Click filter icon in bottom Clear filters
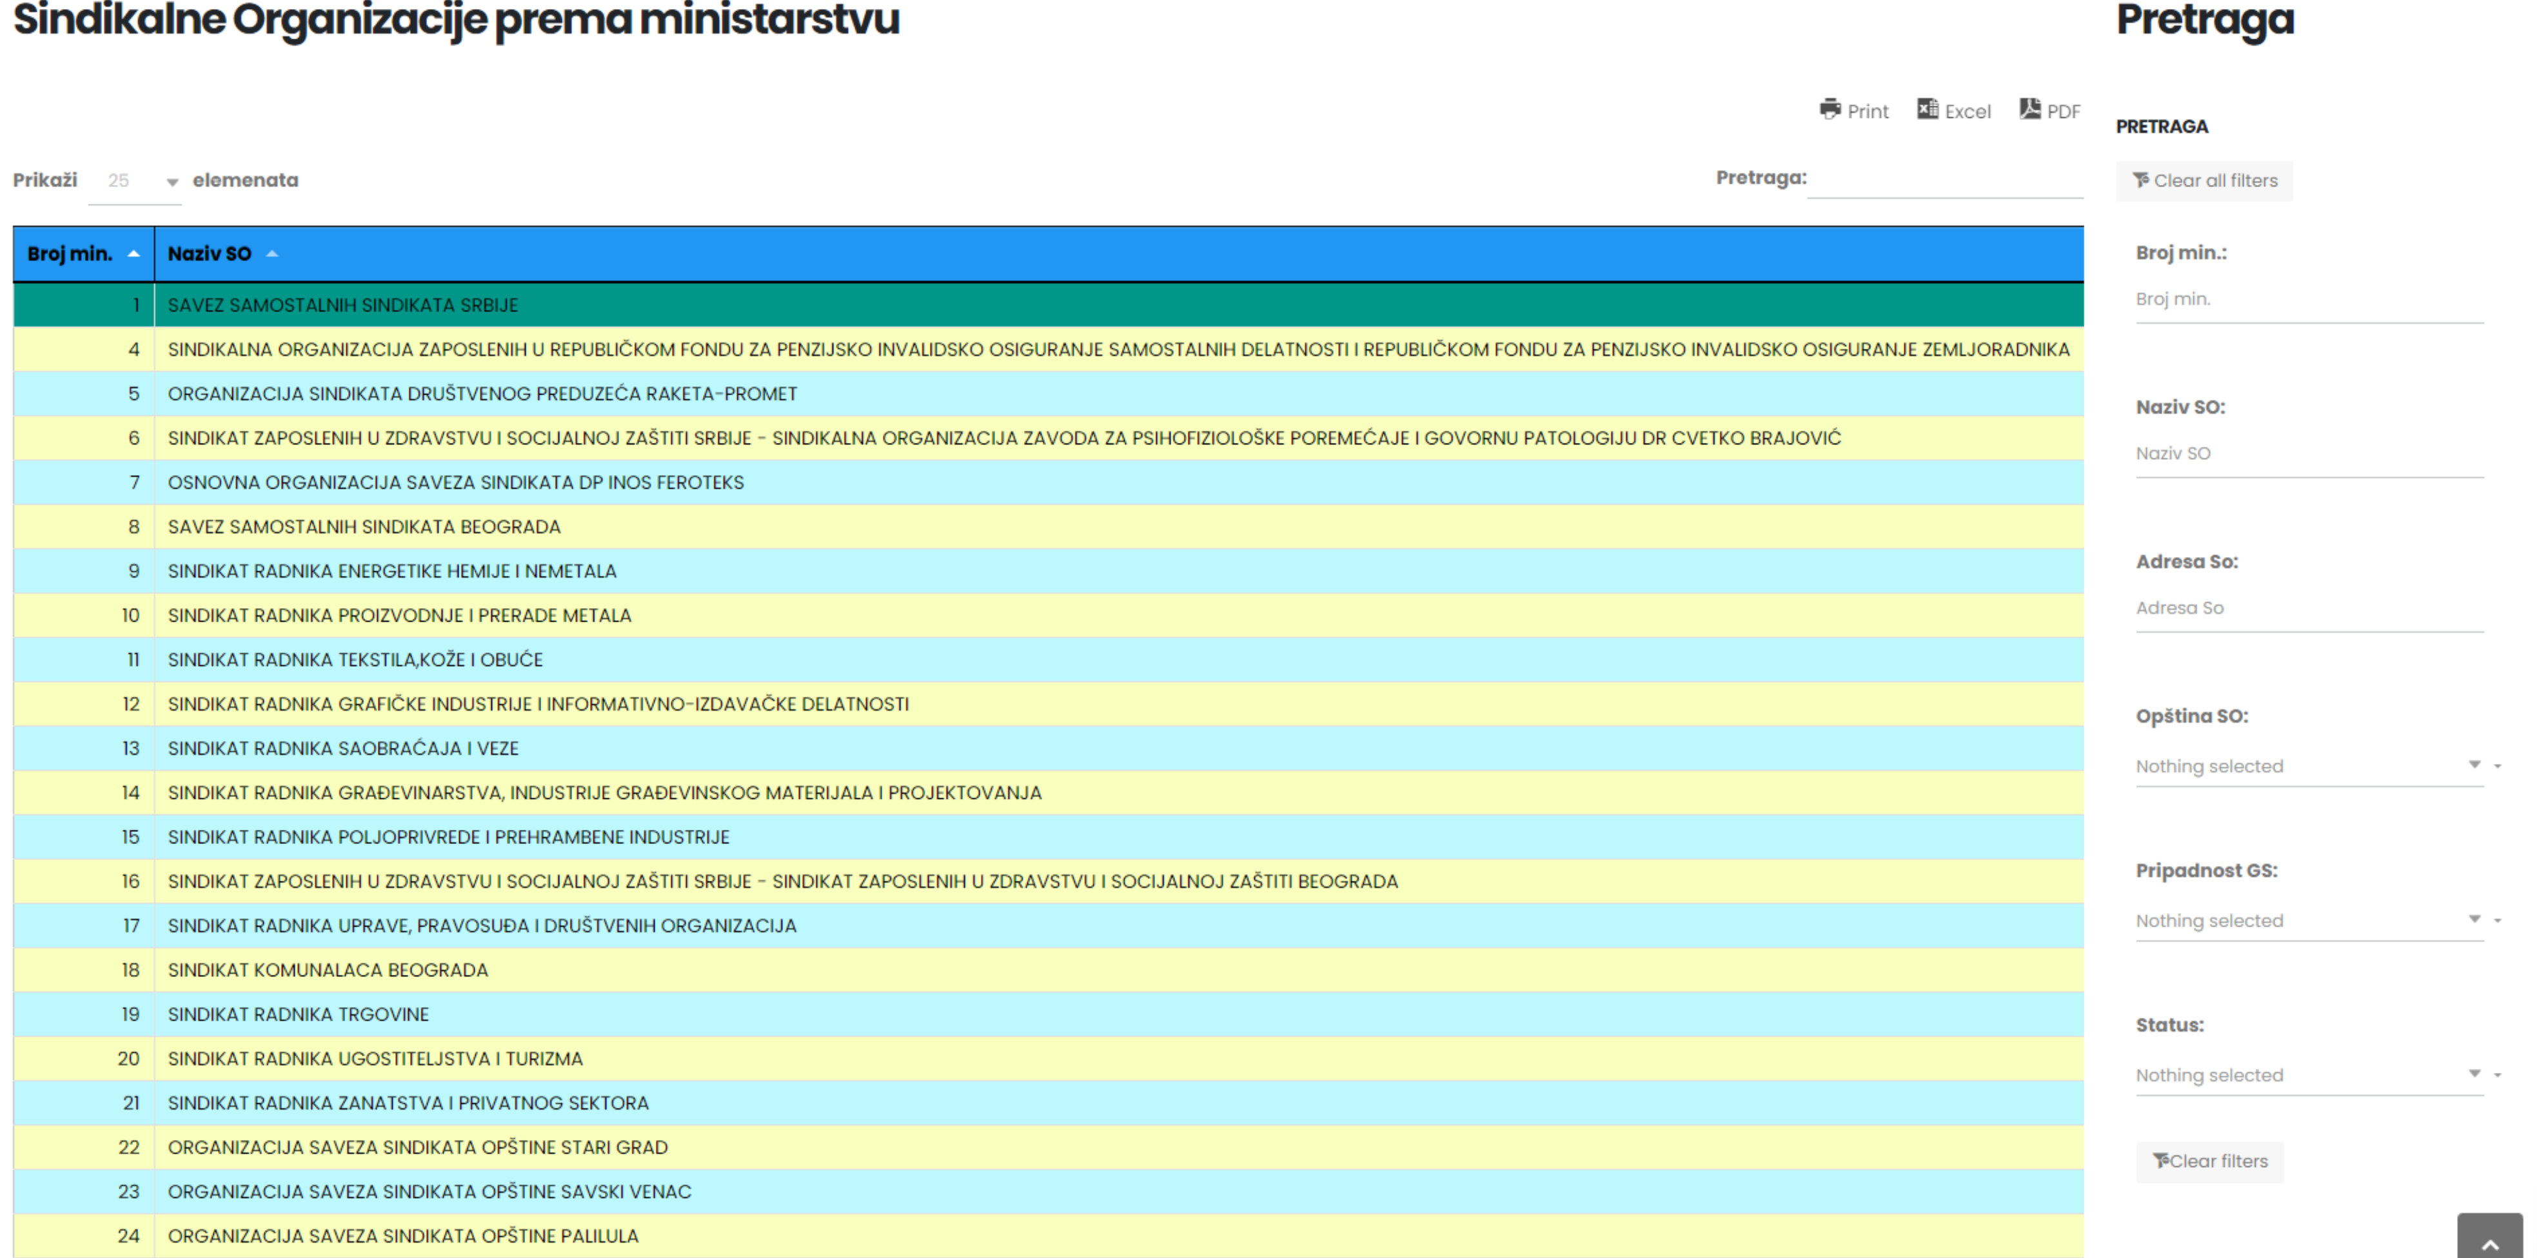The image size is (2537, 1258). tap(2161, 1161)
